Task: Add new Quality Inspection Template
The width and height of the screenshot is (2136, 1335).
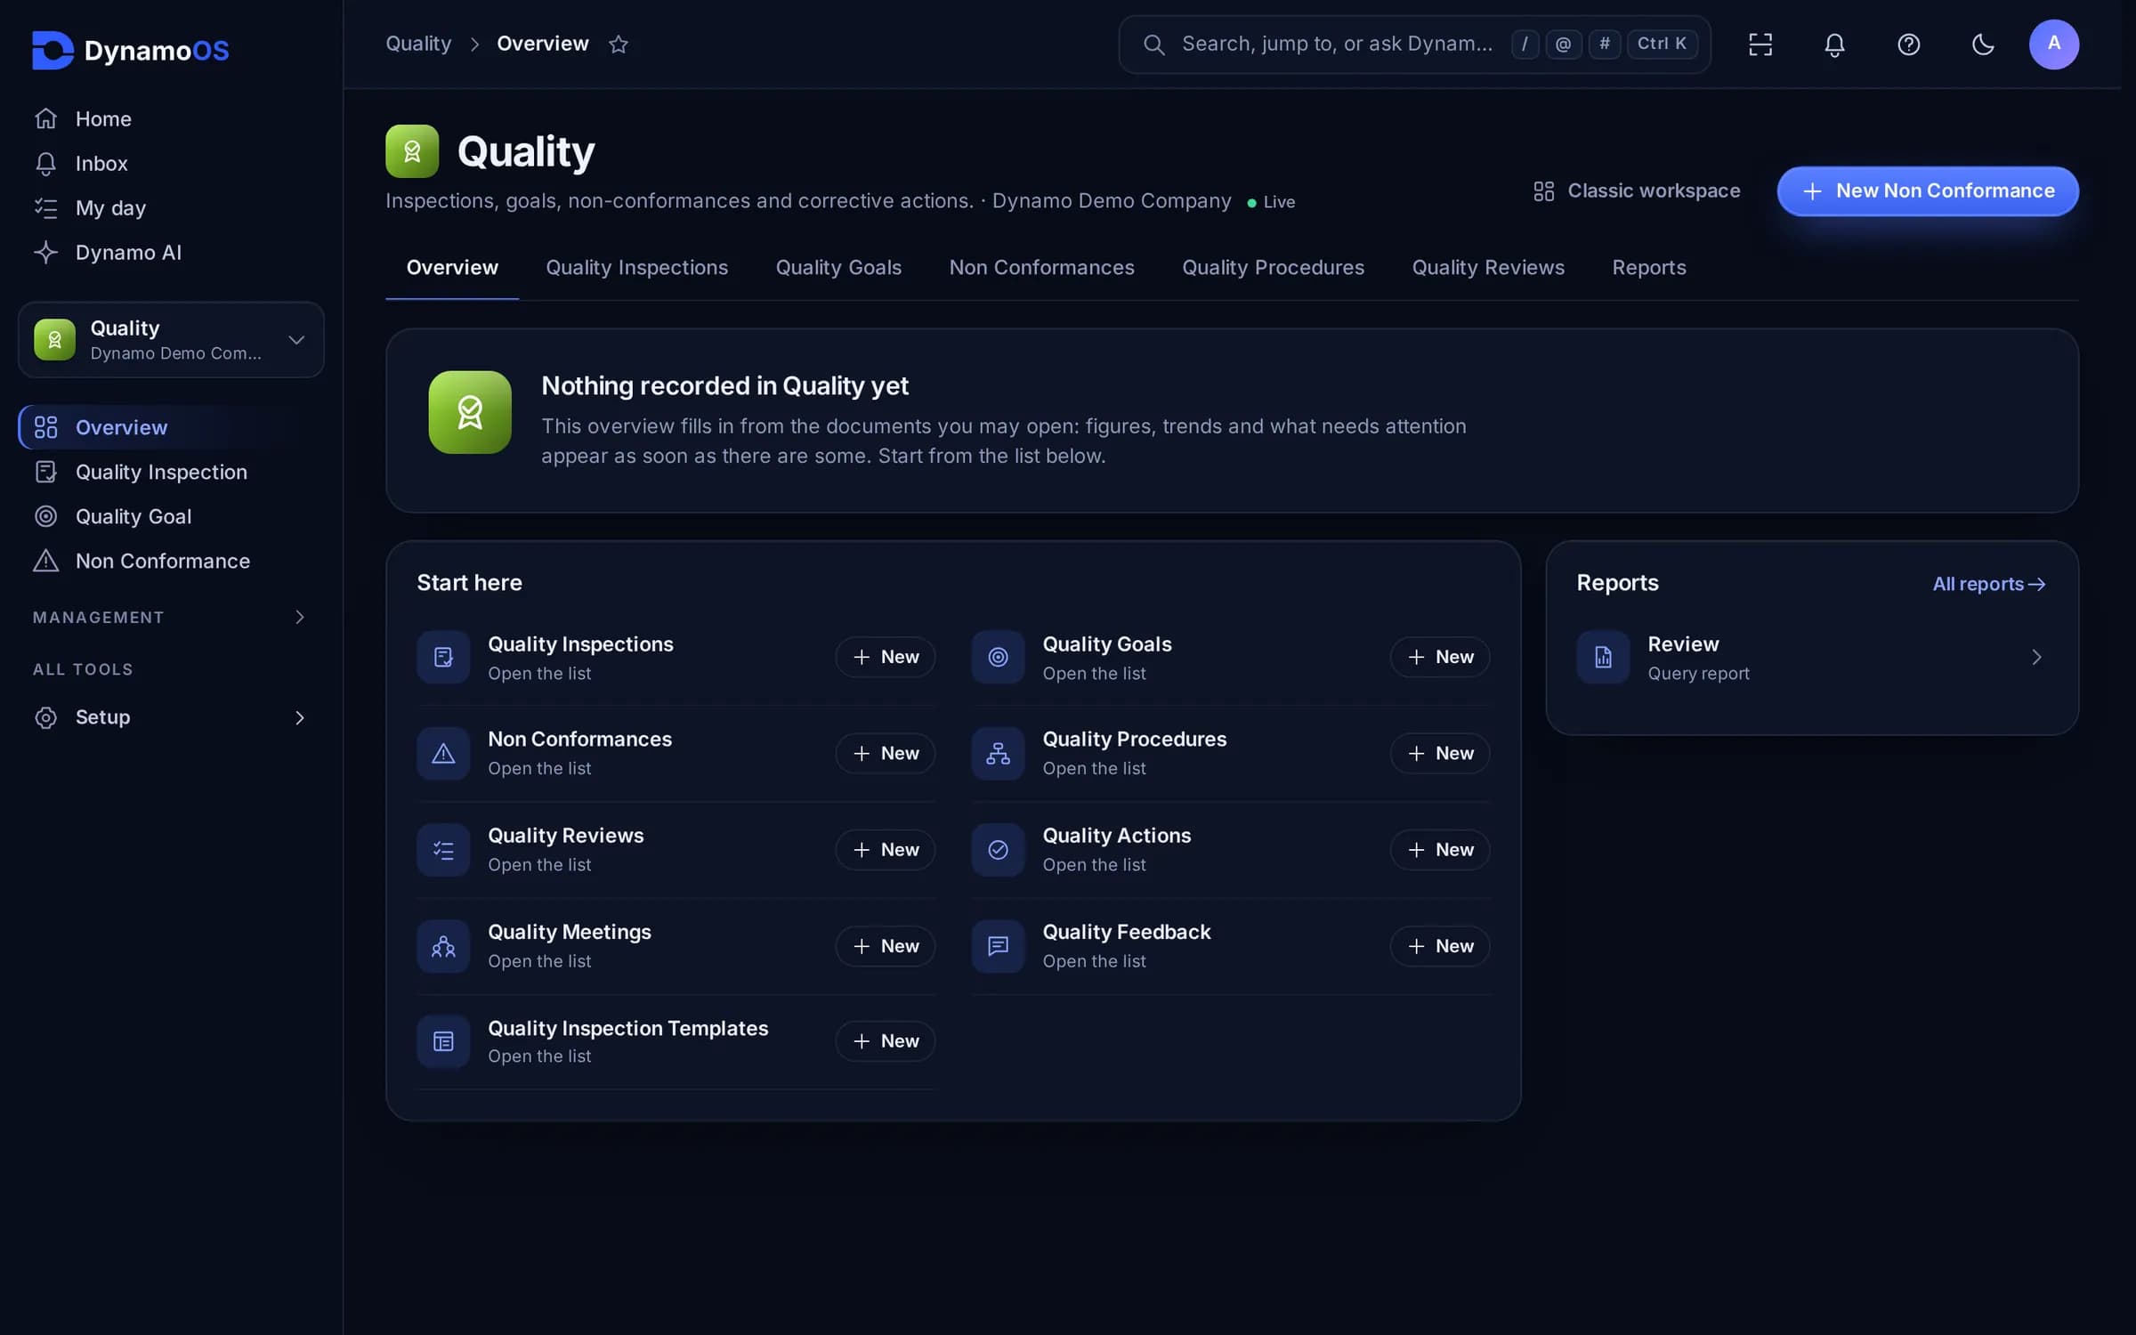Action: pos(885,1041)
